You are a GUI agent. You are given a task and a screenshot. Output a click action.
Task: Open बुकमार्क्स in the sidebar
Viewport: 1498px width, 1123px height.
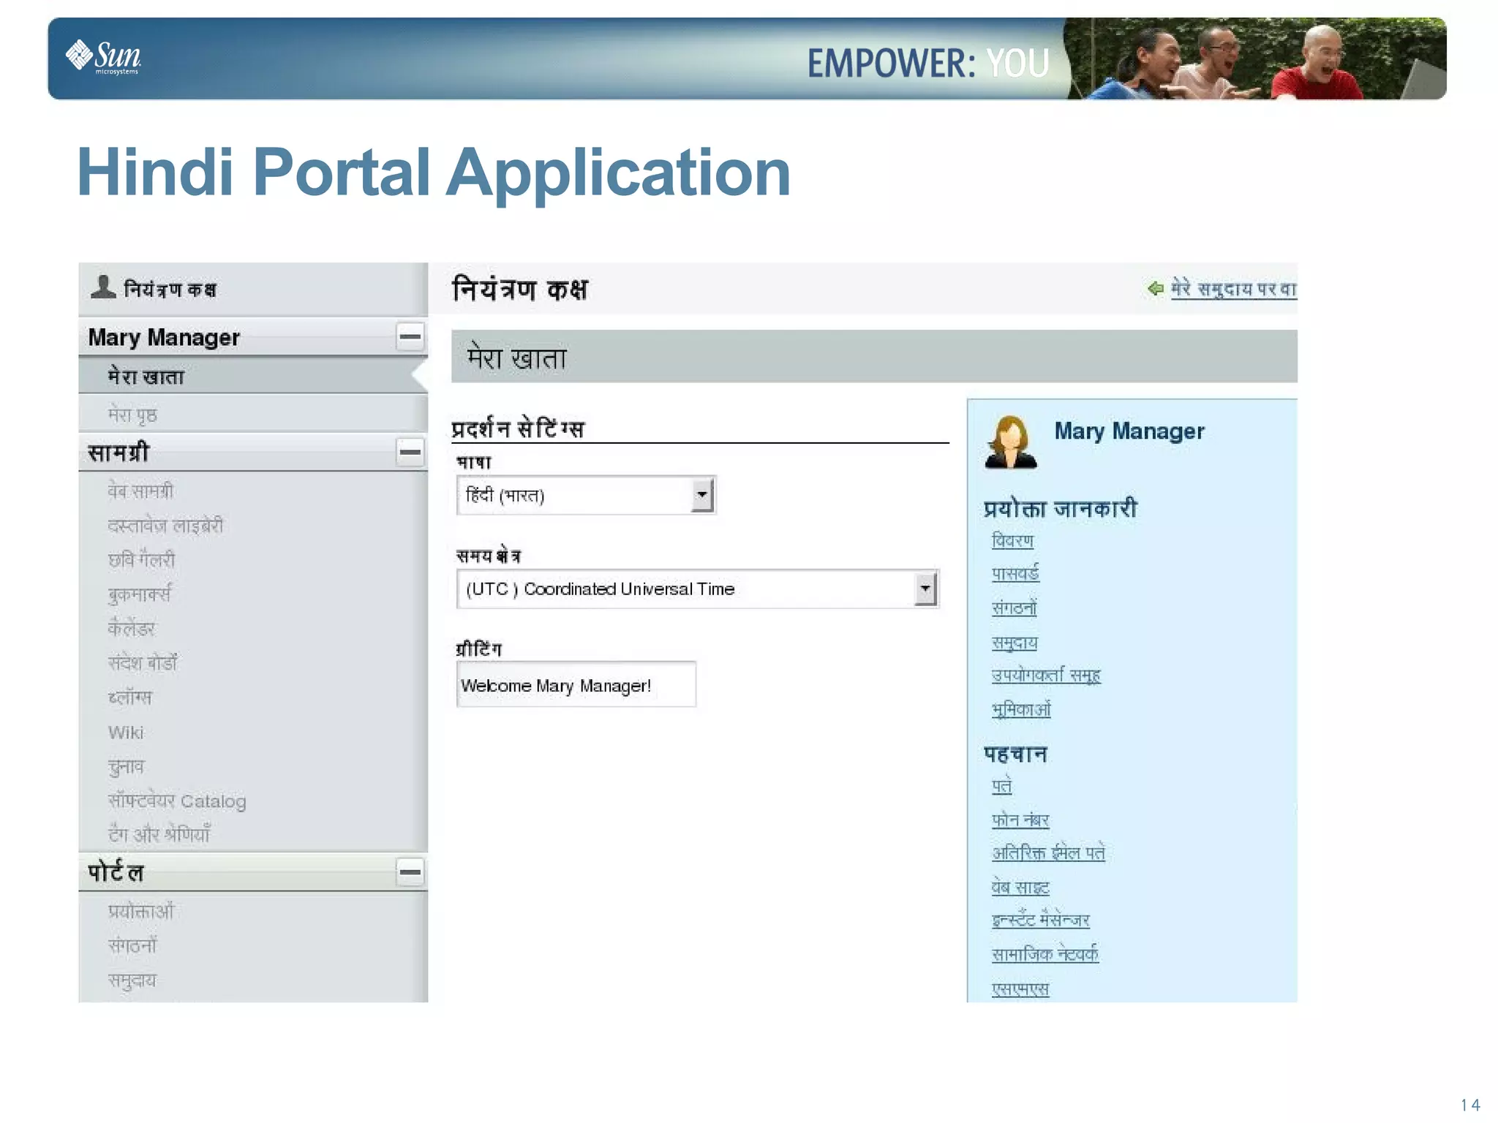pyautogui.click(x=139, y=594)
